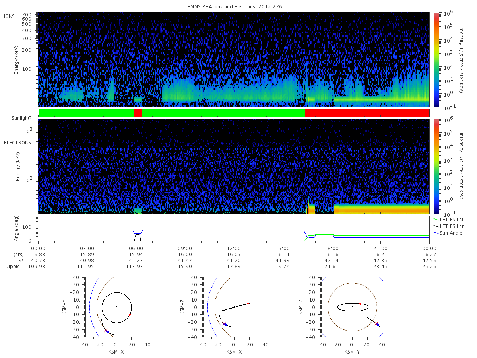Click the red X in middle KSM-Z plot
Viewport: 477px width, 358px height.
(x=224, y=324)
